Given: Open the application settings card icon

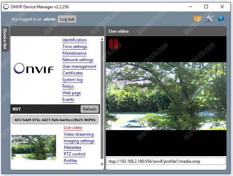Looking at the screenshot, I should click(197, 19).
